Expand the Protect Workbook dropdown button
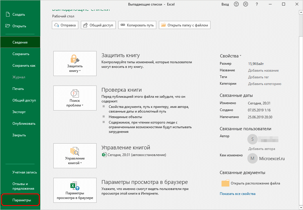The image size is (303, 210). (75, 64)
